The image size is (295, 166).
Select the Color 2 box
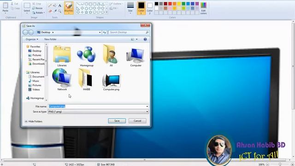click(x=150, y=8)
